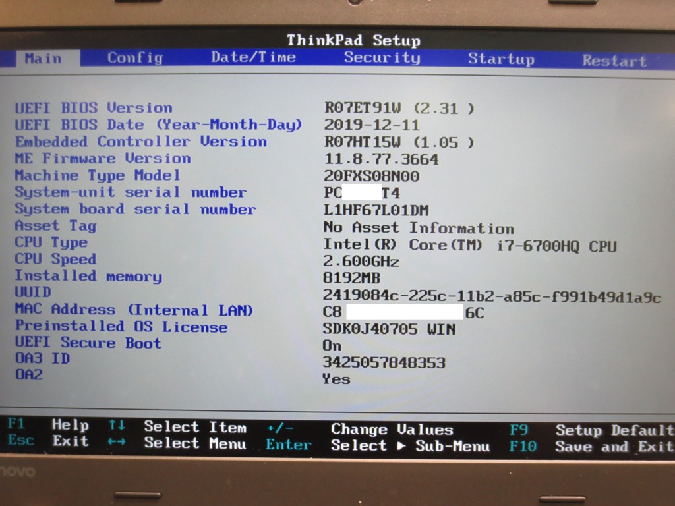The height and width of the screenshot is (506, 675).
Task: Select the "UEFI Secure Boot" label
Action: 88,343
